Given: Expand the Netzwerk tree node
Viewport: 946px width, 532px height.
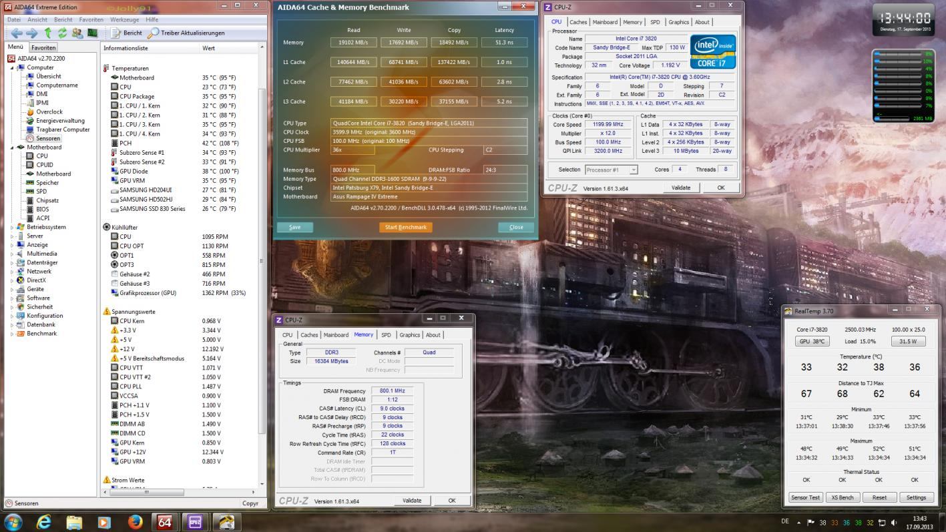Looking at the screenshot, I should coord(12,272).
